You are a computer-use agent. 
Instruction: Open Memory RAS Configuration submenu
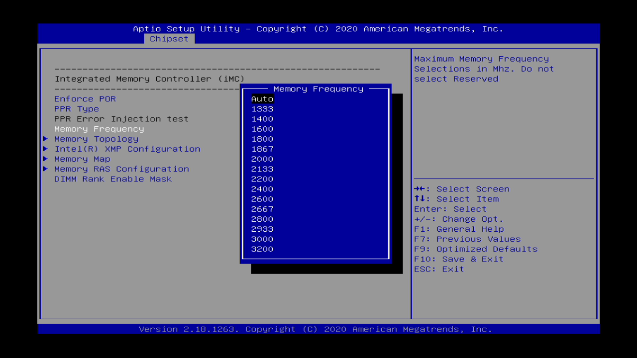click(x=121, y=169)
